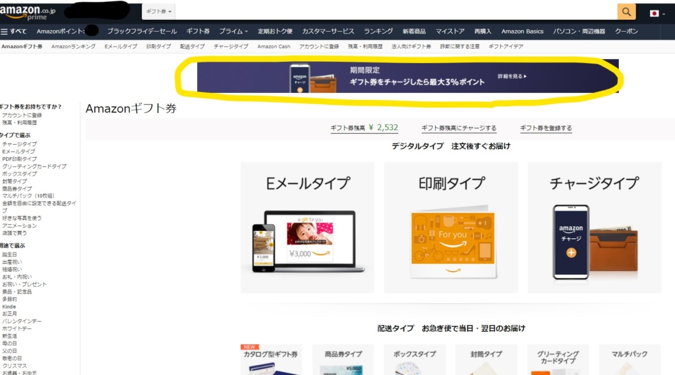Viewport: 675px width, 375px height.
Task: Open the Amazon.co.jp prime logo homepage
Action: tap(28, 12)
